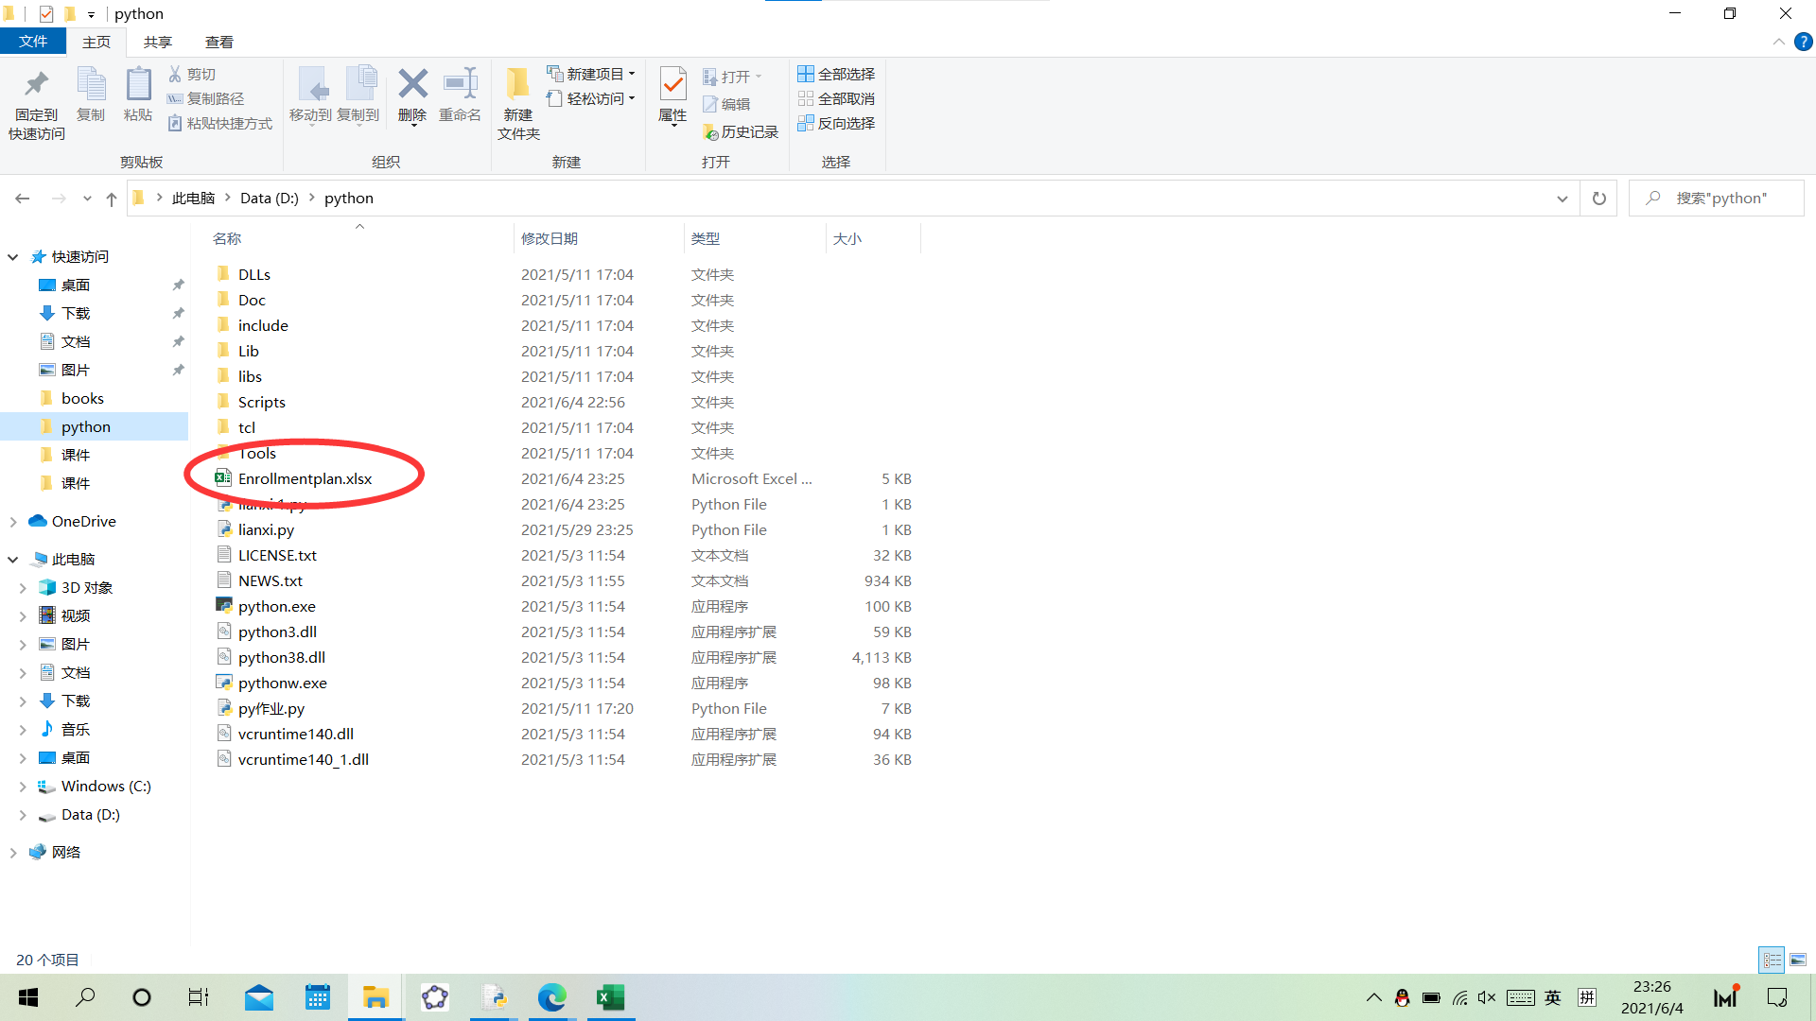The width and height of the screenshot is (1816, 1021).
Task: Open Excel from the Windows taskbar
Action: click(x=610, y=997)
